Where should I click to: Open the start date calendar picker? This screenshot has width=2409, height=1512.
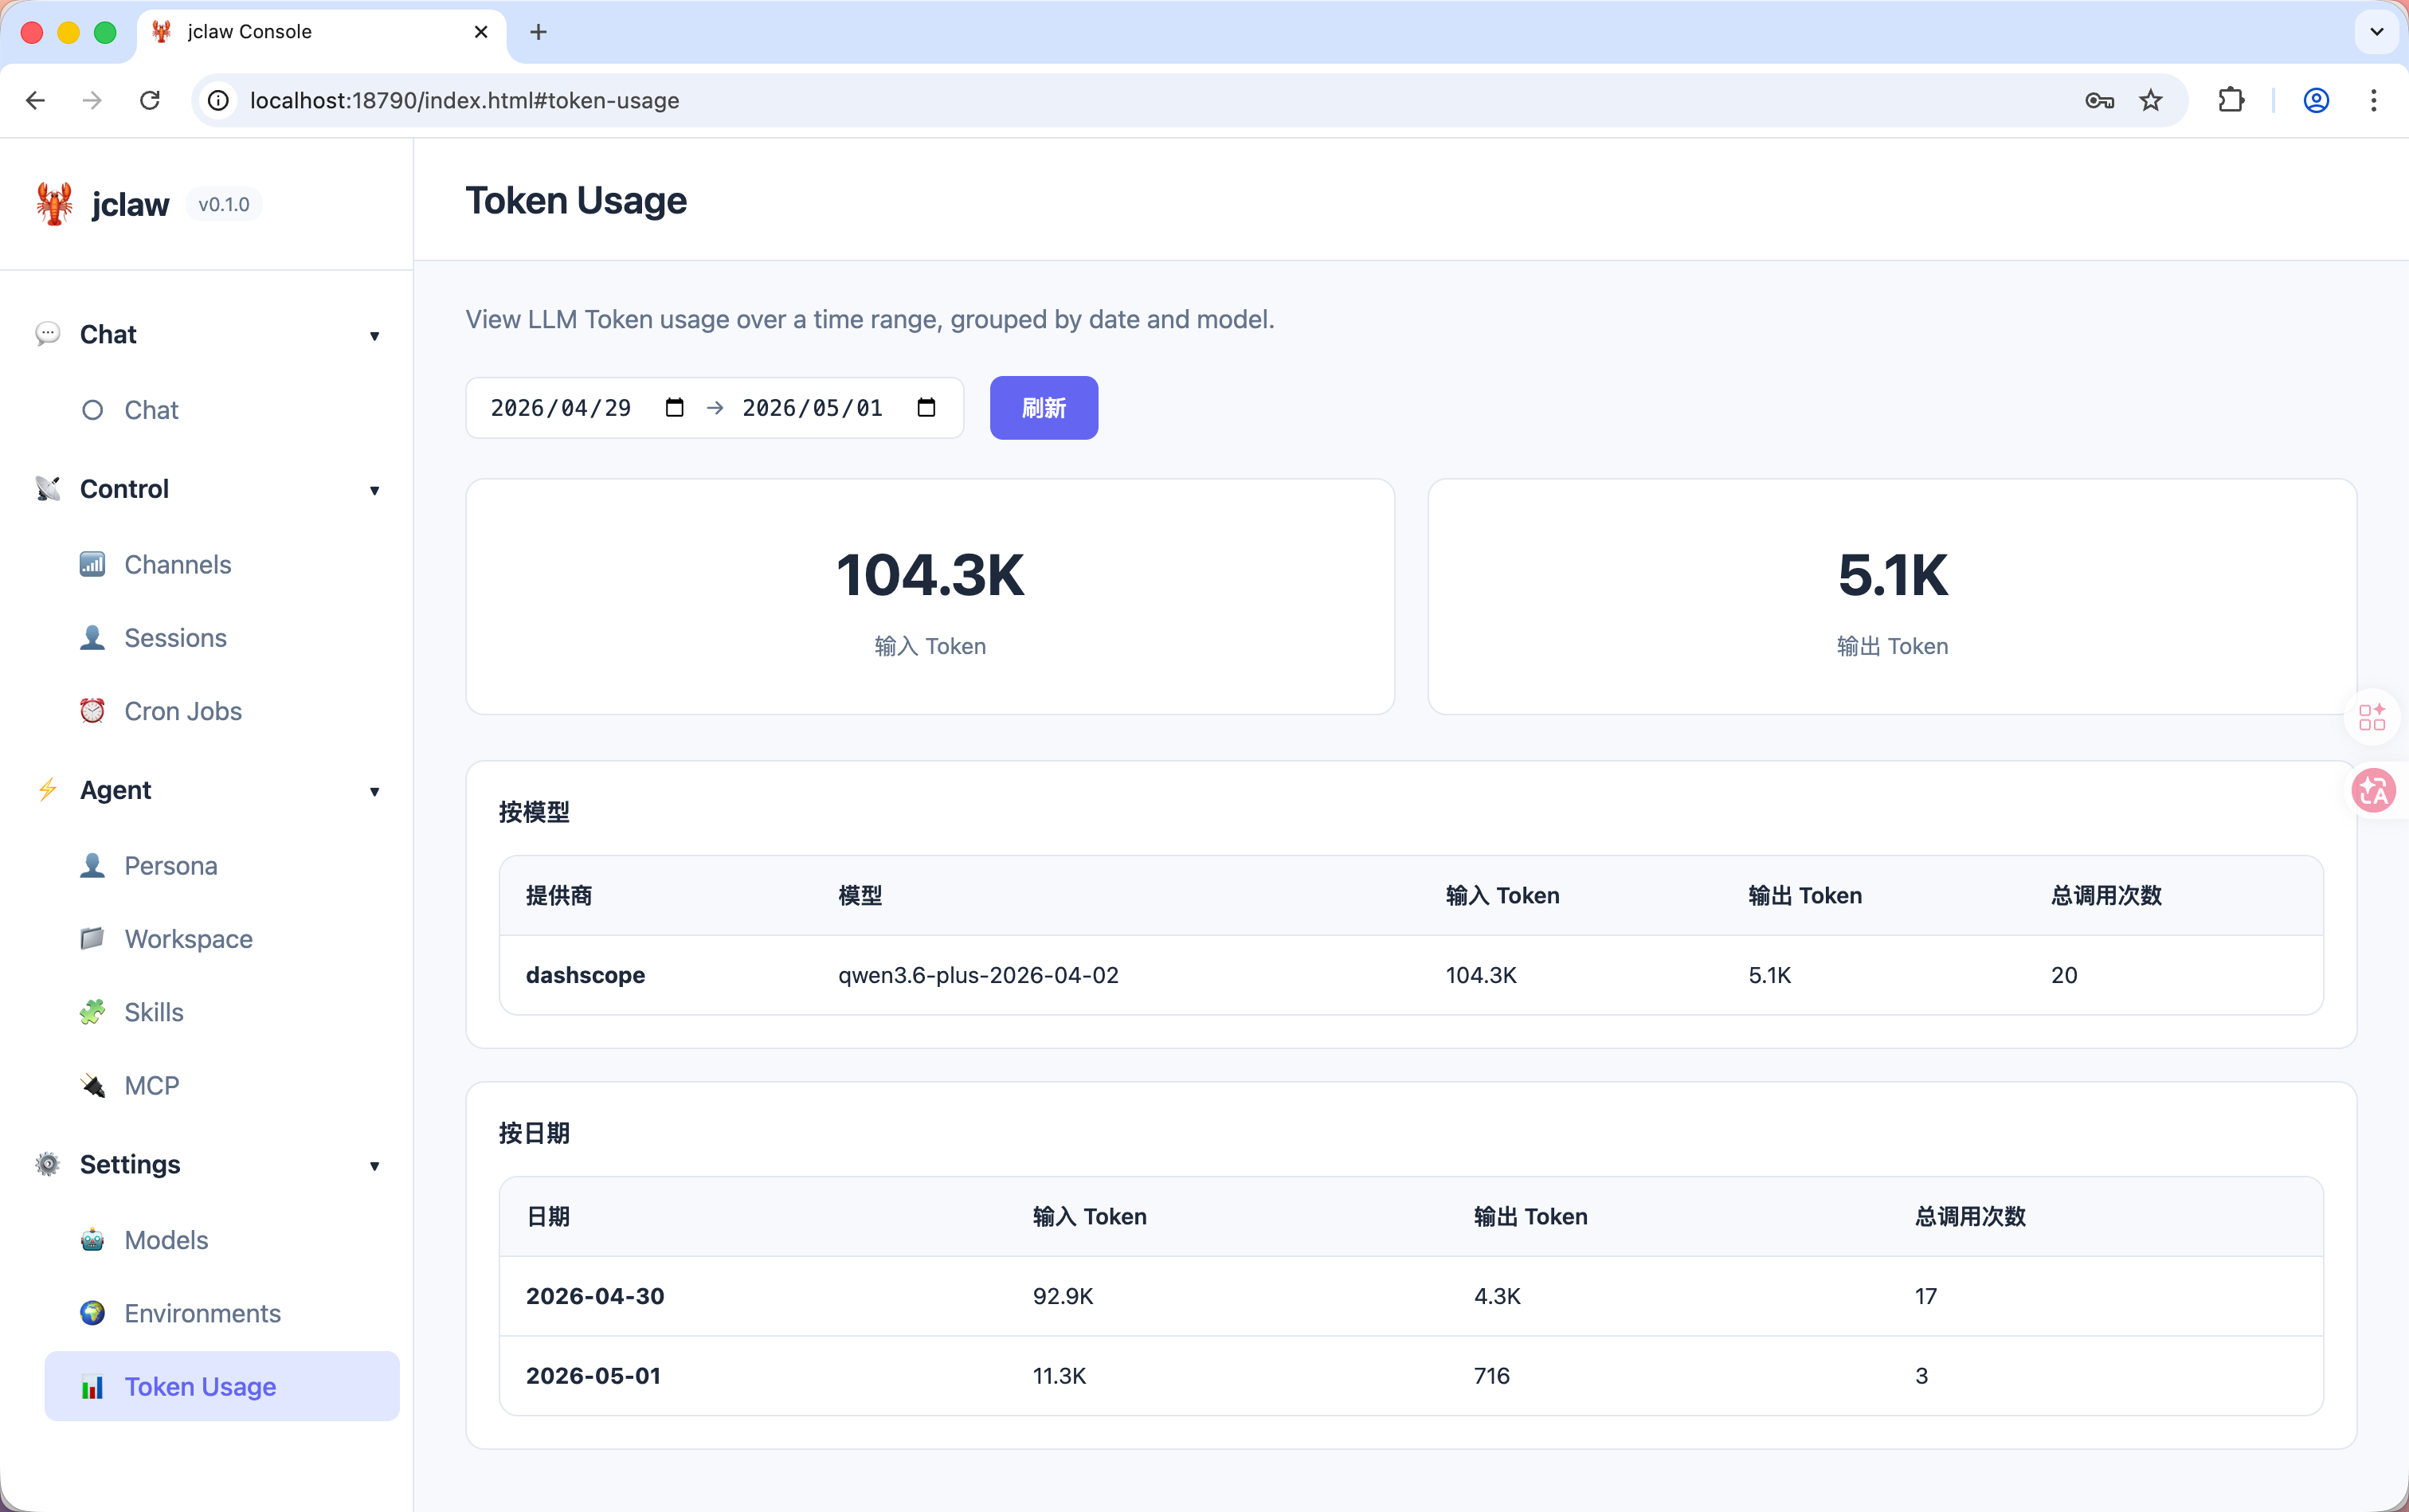click(675, 407)
